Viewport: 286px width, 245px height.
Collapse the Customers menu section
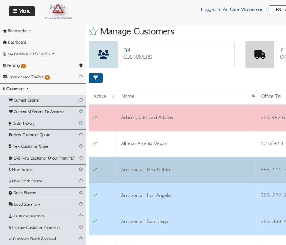[16, 89]
